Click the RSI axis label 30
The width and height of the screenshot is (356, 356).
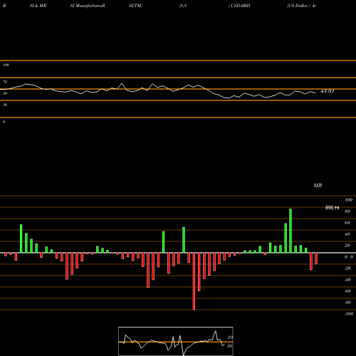click(x=5, y=105)
